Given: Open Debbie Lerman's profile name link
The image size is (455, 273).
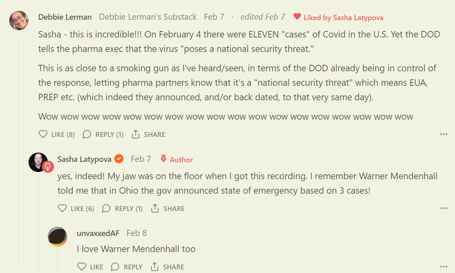Looking at the screenshot, I should [65, 17].
